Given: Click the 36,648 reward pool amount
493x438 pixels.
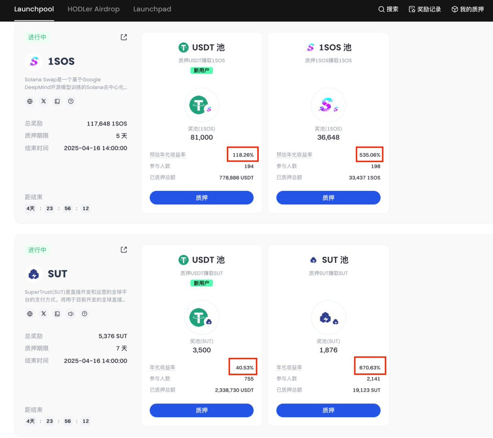Looking at the screenshot, I should (328, 138).
